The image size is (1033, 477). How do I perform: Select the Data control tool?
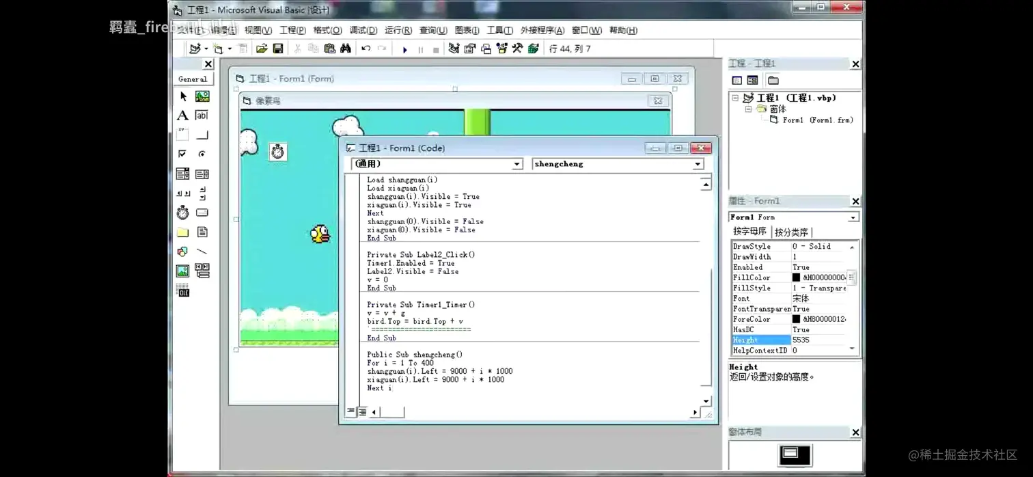click(x=202, y=271)
